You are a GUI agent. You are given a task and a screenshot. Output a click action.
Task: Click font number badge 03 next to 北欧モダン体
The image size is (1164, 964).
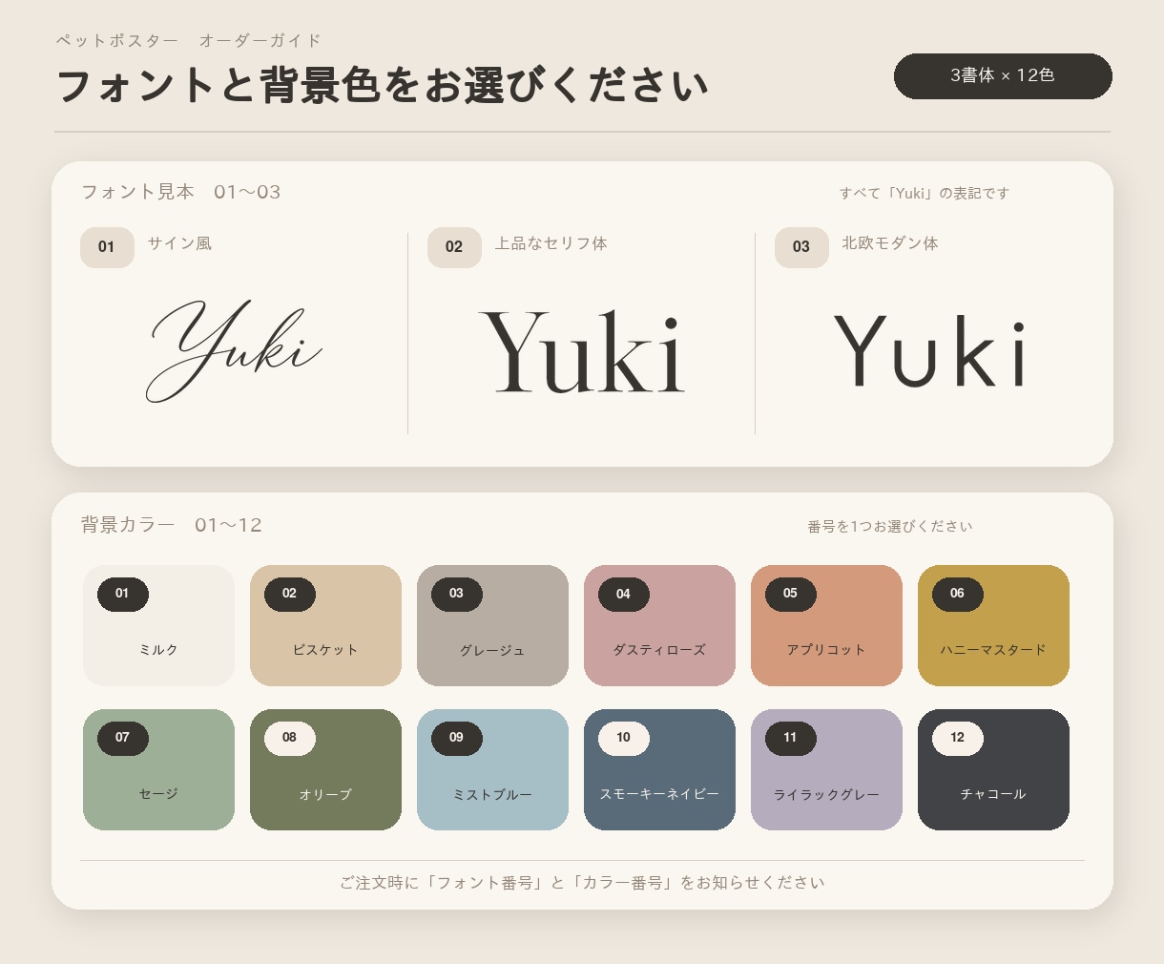coord(801,247)
